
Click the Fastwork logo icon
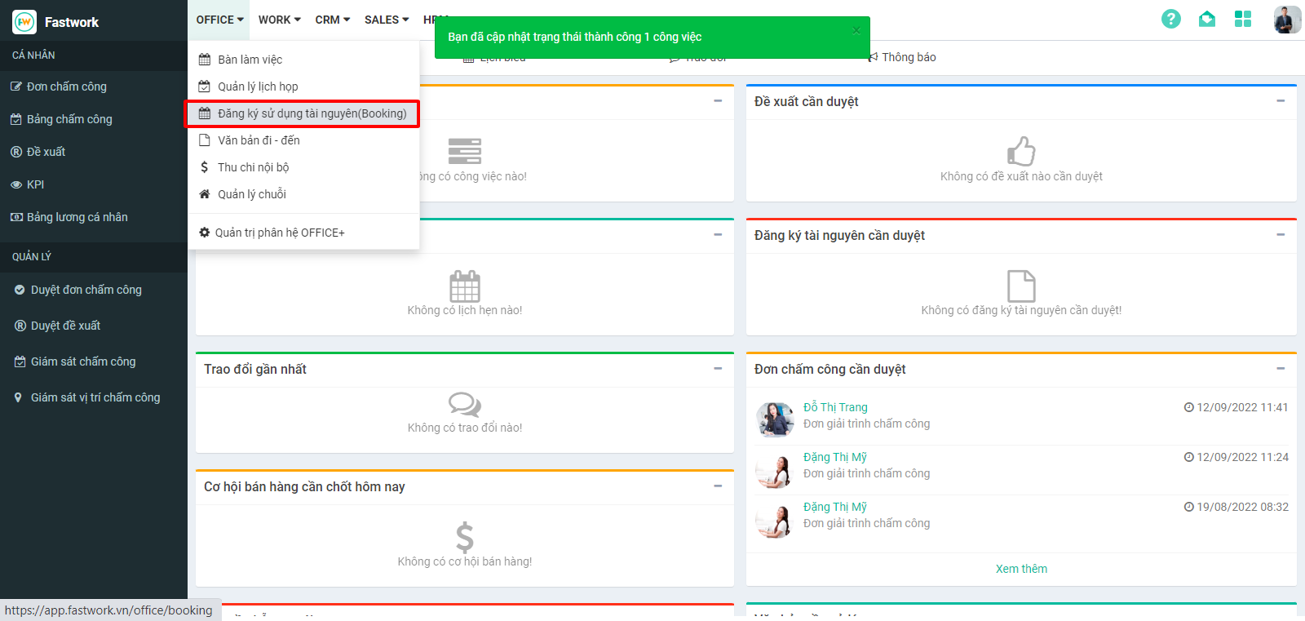click(x=24, y=22)
